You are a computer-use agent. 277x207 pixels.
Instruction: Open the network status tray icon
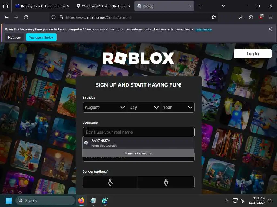click(x=235, y=201)
